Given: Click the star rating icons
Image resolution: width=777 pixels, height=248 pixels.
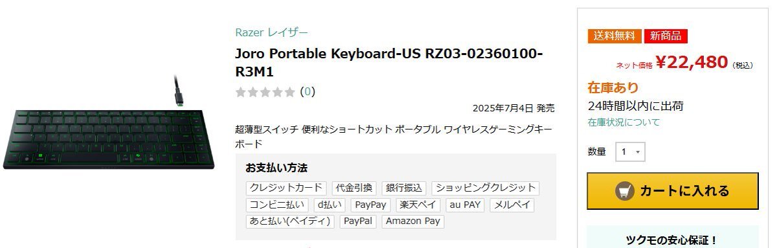Looking at the screenshot, I should [265, 92].
